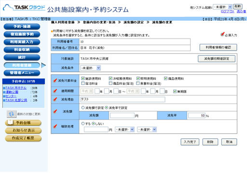Enable the 宿泊料金 checkbox
The image size is (247, 185).
(x=83, y=83)
